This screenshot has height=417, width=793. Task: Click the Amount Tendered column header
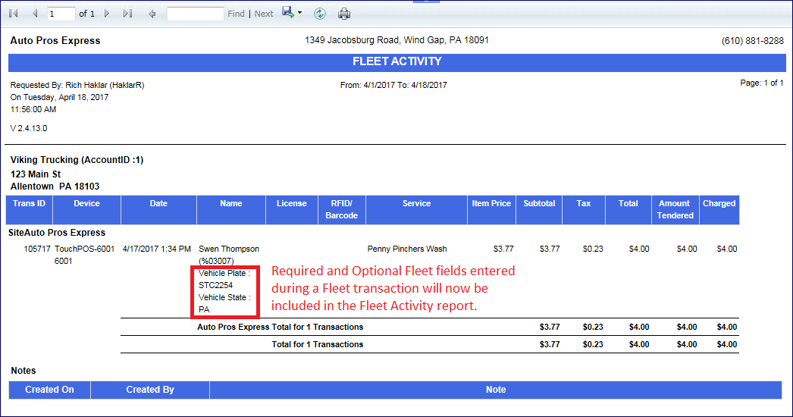click(674, 209)
